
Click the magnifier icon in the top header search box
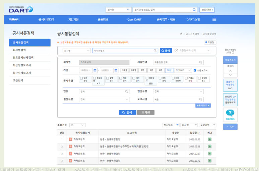pyautogui.click(x=194, y=10)
